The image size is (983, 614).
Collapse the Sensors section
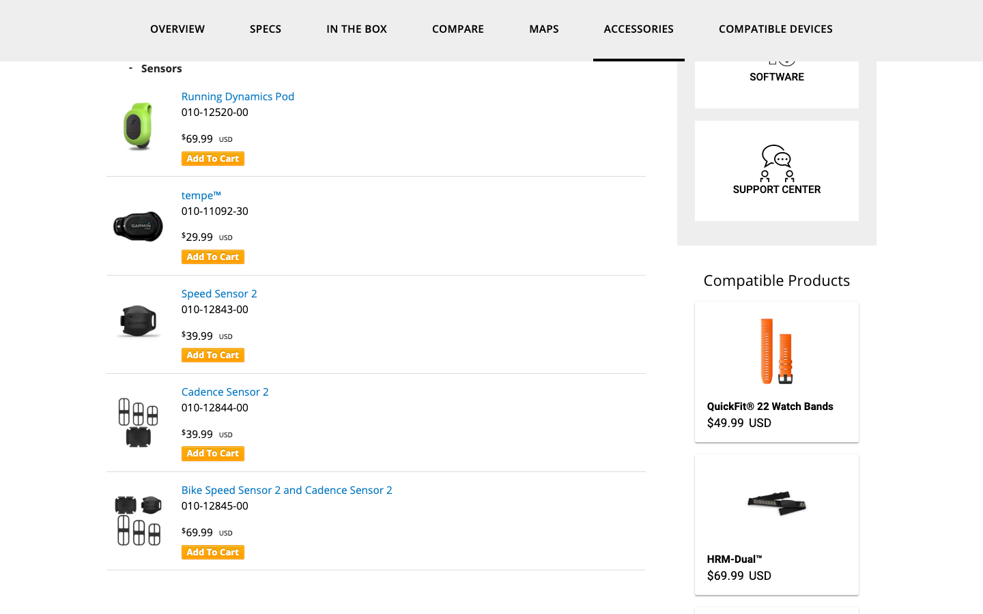tap(130, 68)
